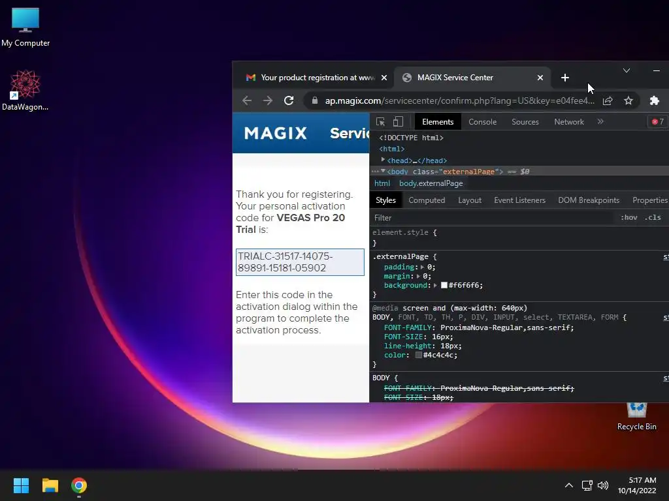Open File Explorer from taskbar

pos(50,485)
